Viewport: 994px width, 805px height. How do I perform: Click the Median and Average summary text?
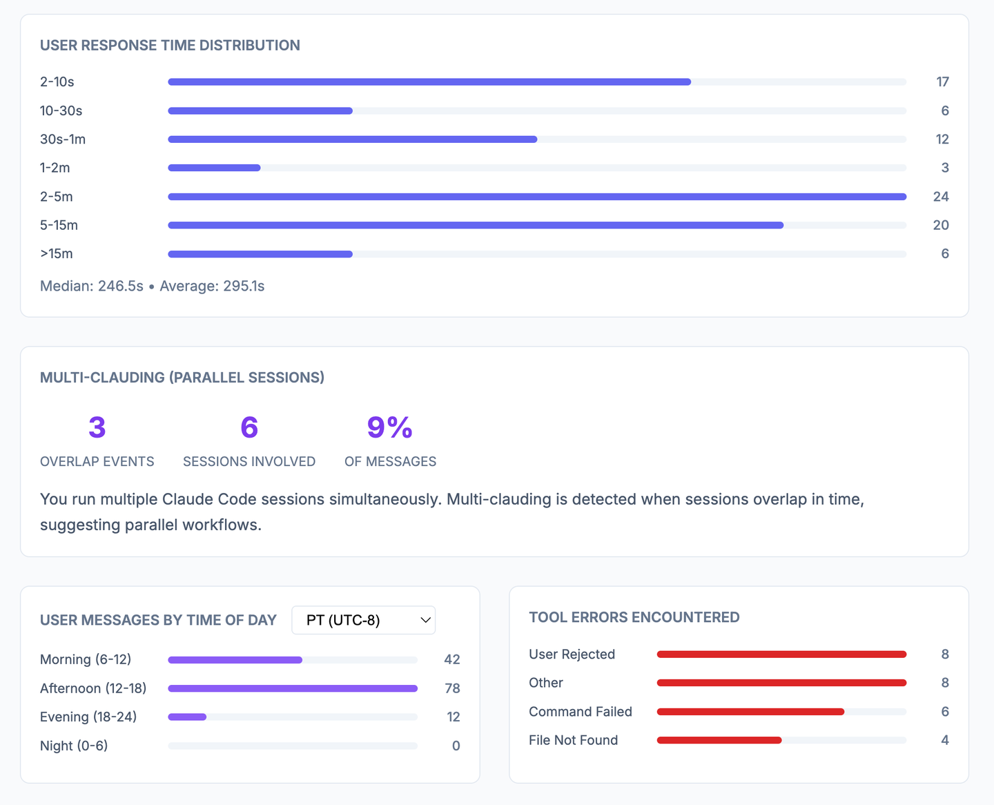[x=153, y=286]
